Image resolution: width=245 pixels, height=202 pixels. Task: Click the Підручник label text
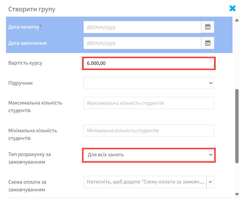21,83
